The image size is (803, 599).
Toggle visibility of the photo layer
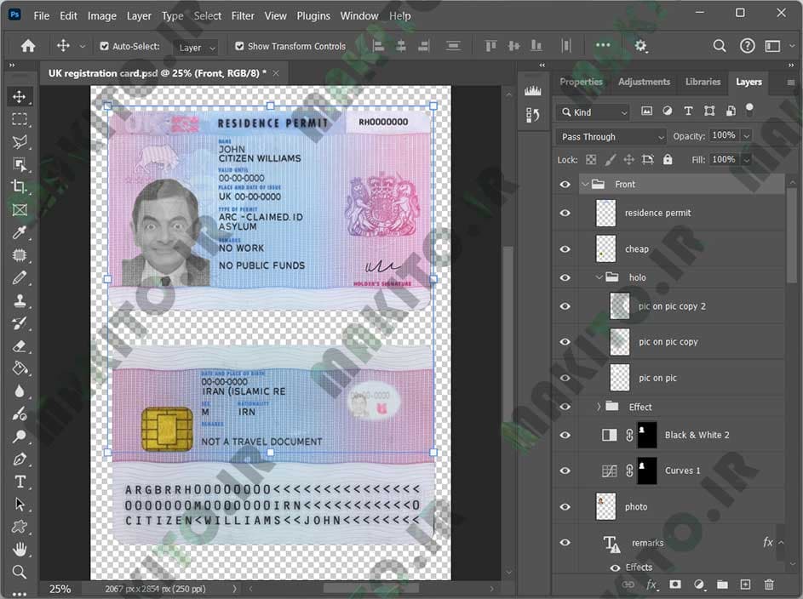(x=565, y=506)
